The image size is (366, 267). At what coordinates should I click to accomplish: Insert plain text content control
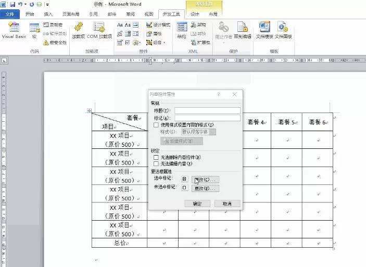(x=128, y=25)
